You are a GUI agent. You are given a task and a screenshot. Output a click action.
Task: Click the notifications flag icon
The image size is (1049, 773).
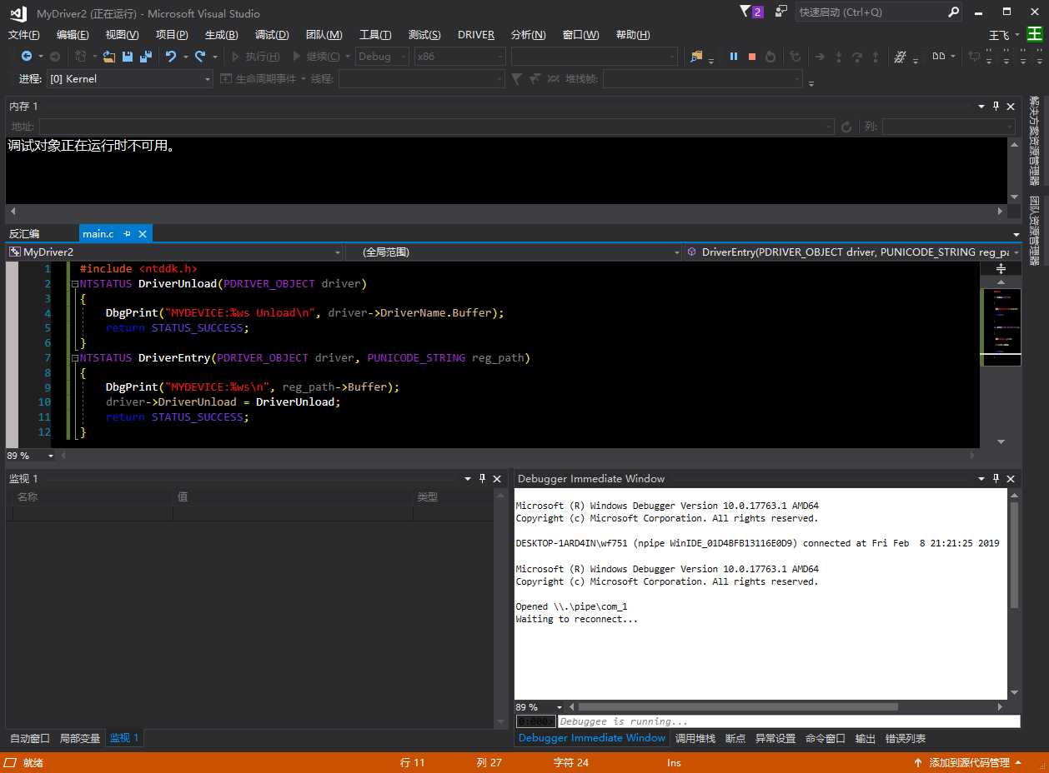(x=745, y=12)
